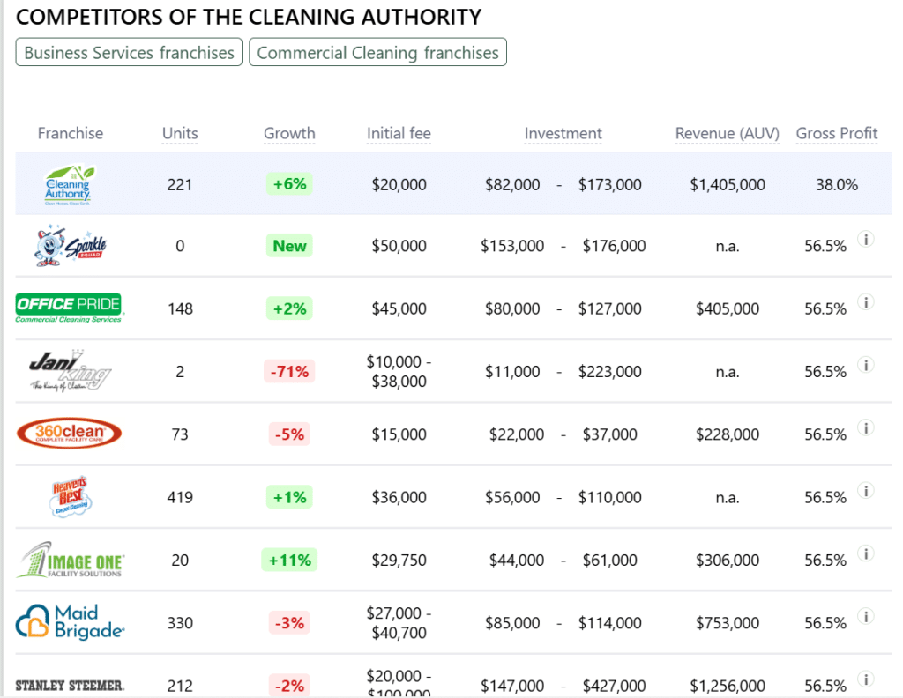Select the $223,000 investment maximum
Viewport: 903px width, 698px height.
(x=610, y=372)
